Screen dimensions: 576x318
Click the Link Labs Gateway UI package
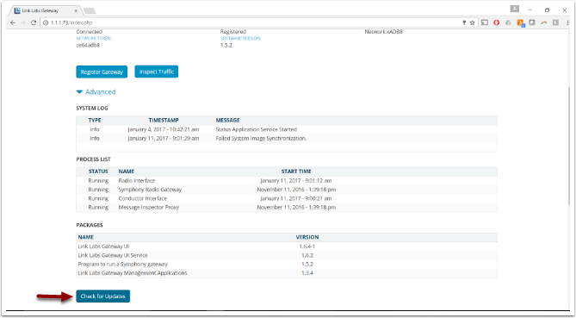(x=103, y=246)
